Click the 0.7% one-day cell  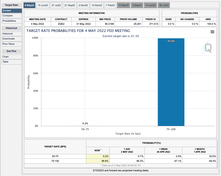(127, 156)
